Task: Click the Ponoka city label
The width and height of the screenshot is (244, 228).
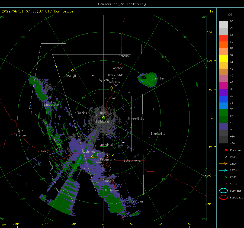Action: [x=124, y=56]
